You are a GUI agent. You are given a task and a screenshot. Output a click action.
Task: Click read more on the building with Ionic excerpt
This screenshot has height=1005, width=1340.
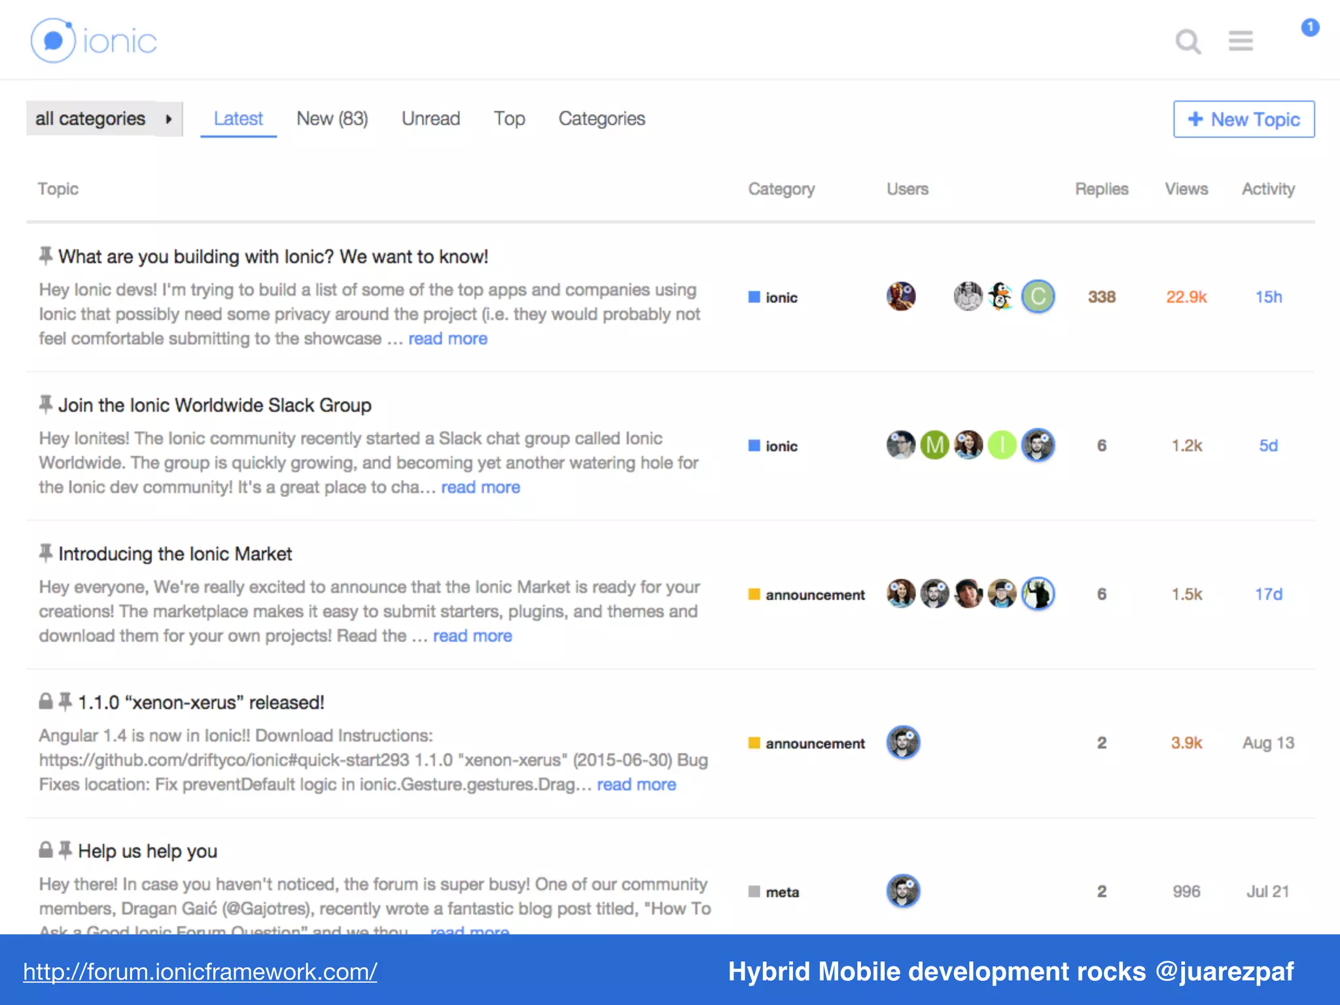[448, 338]
